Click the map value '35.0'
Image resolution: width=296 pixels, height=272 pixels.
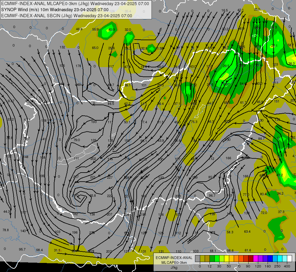[x=257, y=9]
